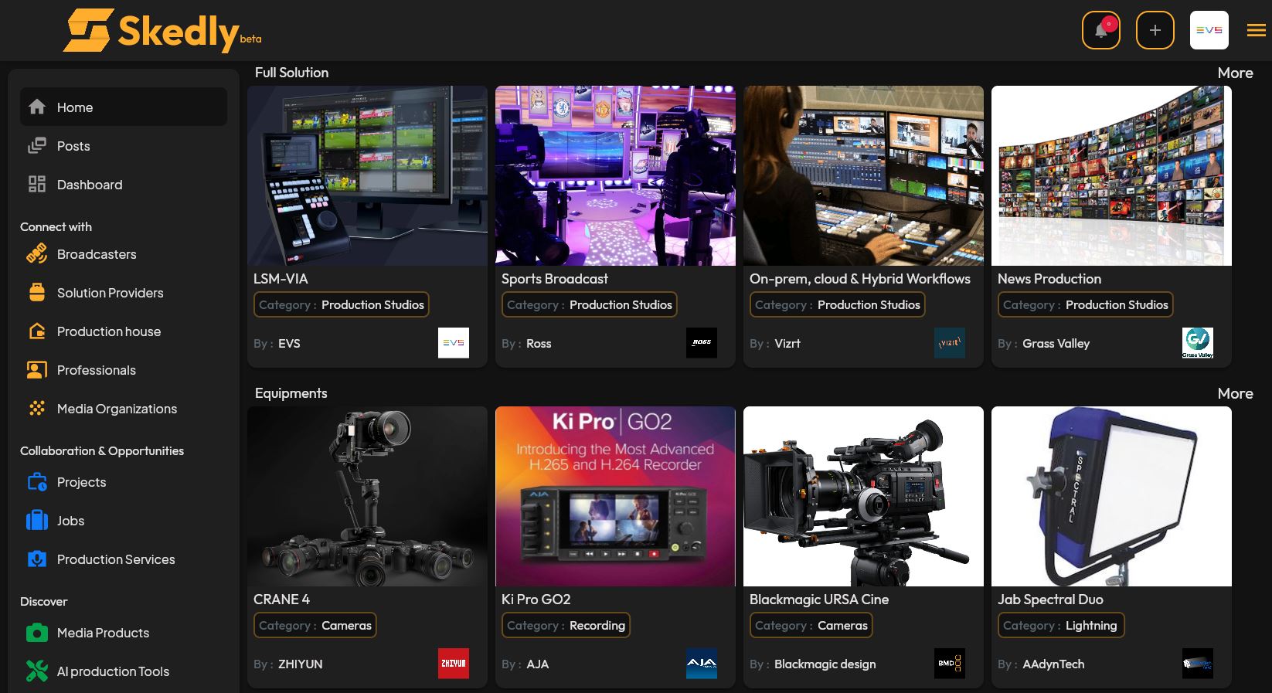
Task: Open the Ki Pro GO2 image
Action: [x=615, y=497]
